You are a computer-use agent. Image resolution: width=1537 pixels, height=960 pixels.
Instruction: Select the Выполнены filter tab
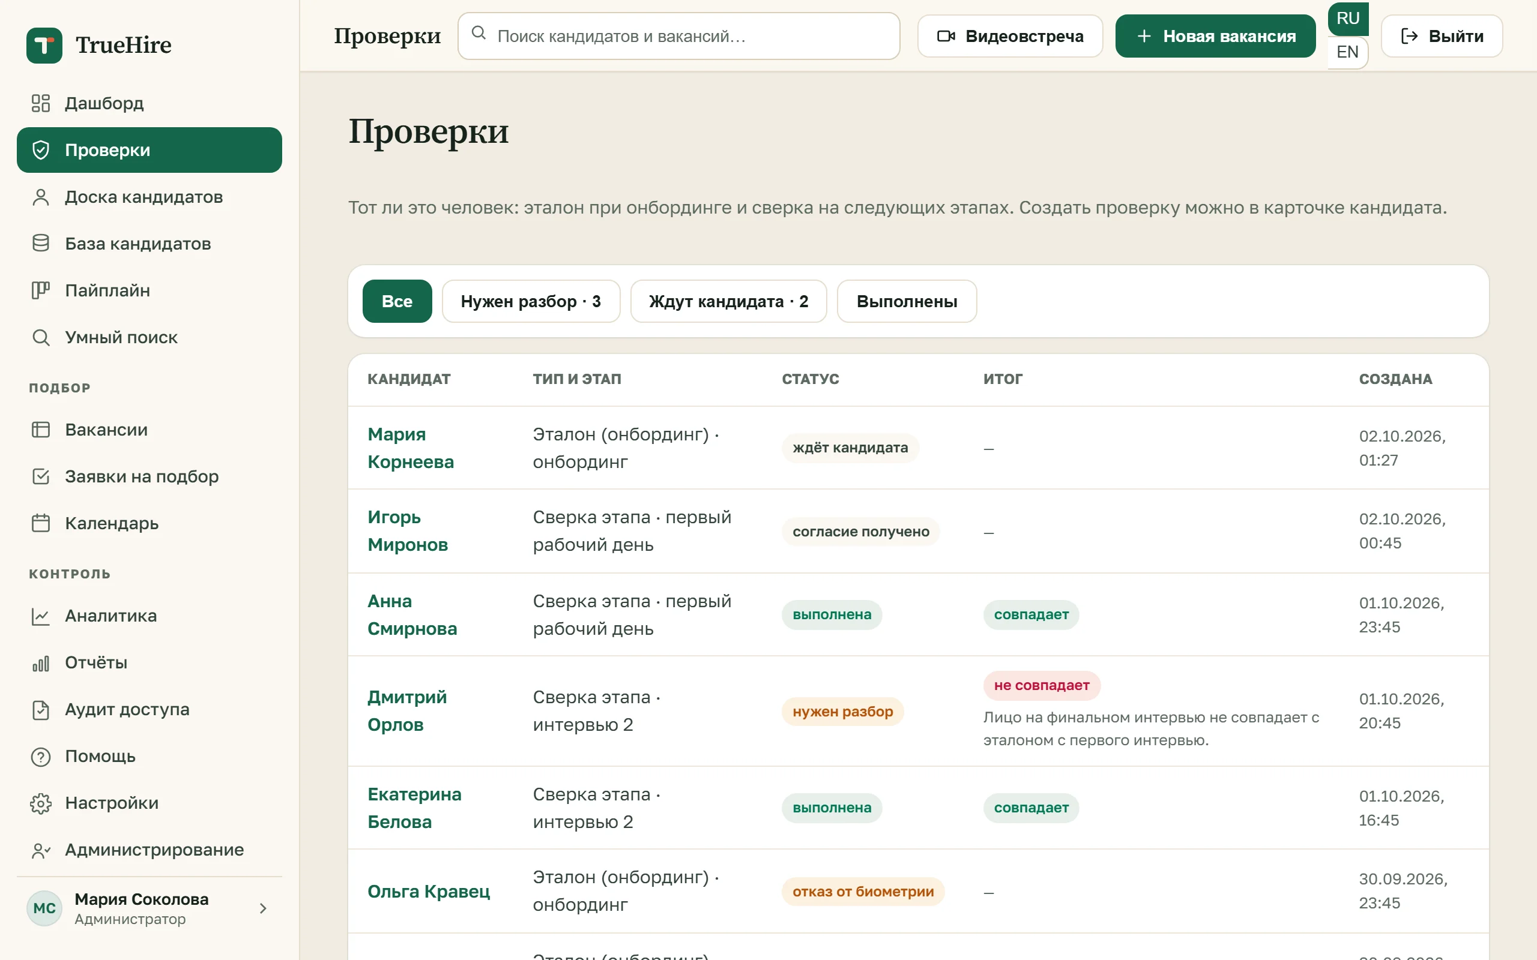coord(907,301)
